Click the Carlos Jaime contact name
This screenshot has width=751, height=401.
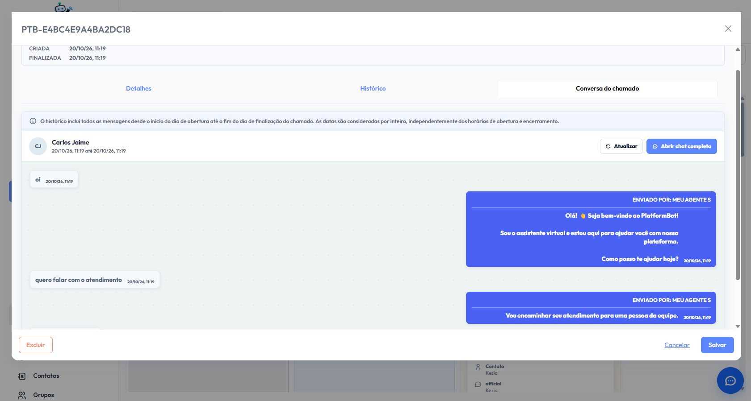(x=71, y=142)
